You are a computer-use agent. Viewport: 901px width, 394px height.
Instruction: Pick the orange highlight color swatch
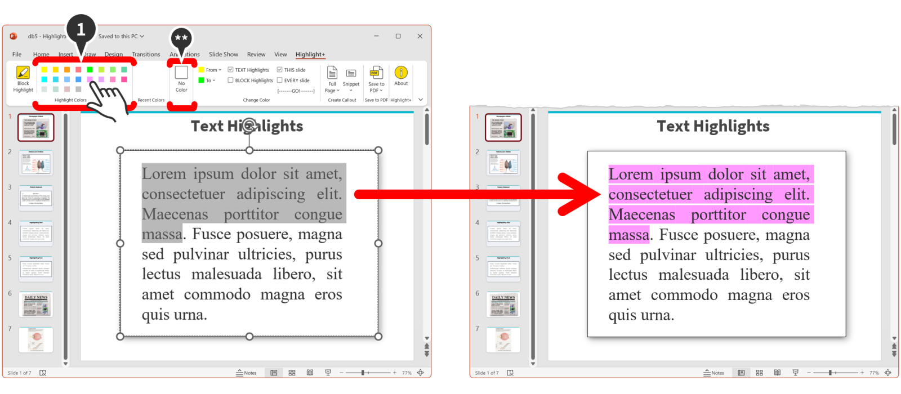[67, 70]
